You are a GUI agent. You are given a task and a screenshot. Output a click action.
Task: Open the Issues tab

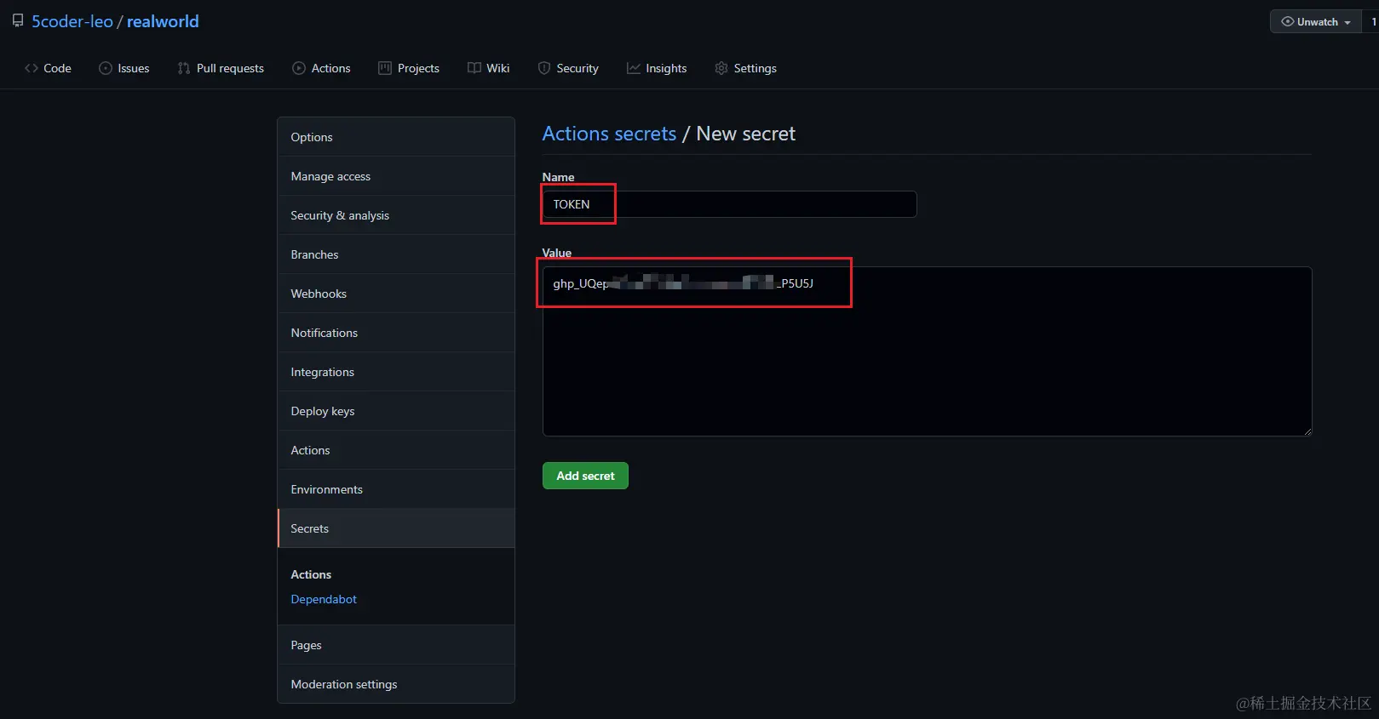(124, 68)
